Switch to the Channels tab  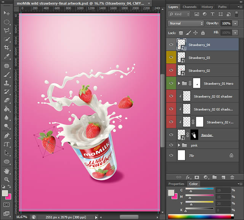pyautogui.click(x=189, y=7)
